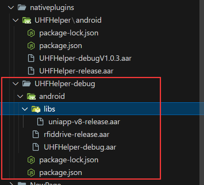Click the Node.js icon beside first package.json

point(31,46)
